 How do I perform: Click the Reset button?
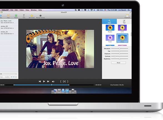[119, 63]
